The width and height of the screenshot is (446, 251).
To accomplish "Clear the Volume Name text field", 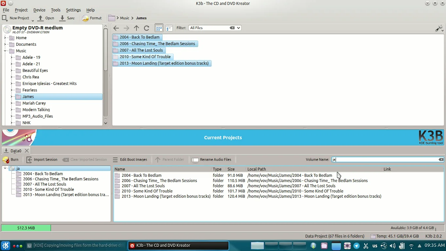I will click(x=441, y=159).
